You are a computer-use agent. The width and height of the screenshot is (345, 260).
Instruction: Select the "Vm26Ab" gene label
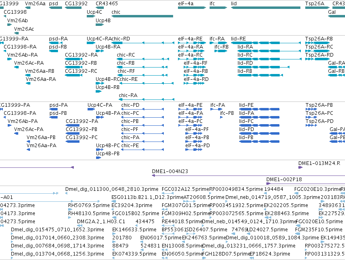click(17, 20)
